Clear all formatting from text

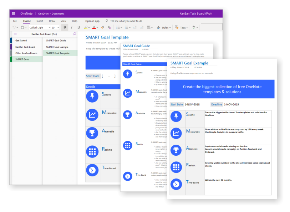[x=109, y=27]
